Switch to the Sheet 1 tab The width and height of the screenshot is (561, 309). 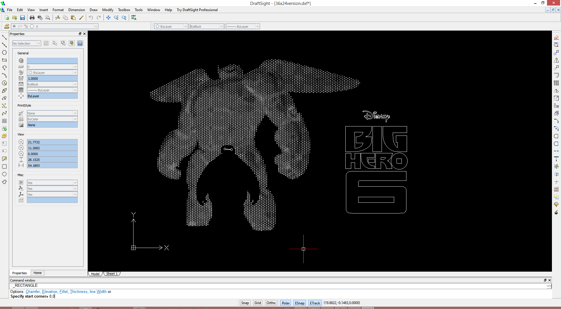tap(112, 274)
